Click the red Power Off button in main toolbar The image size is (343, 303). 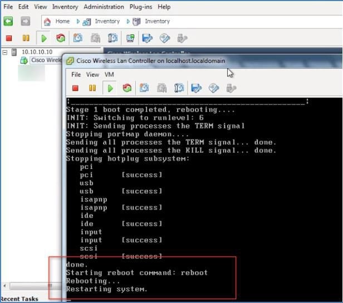[x=9, y=38]
